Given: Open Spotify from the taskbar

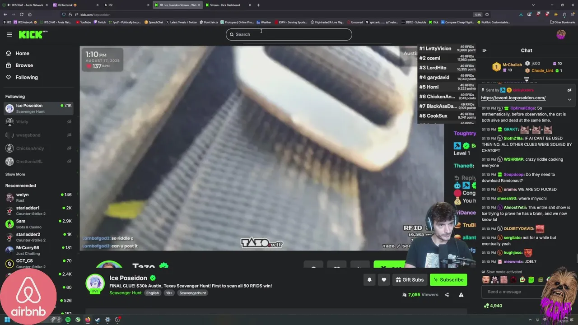Looking at the screenshot, I should [68, 320].
